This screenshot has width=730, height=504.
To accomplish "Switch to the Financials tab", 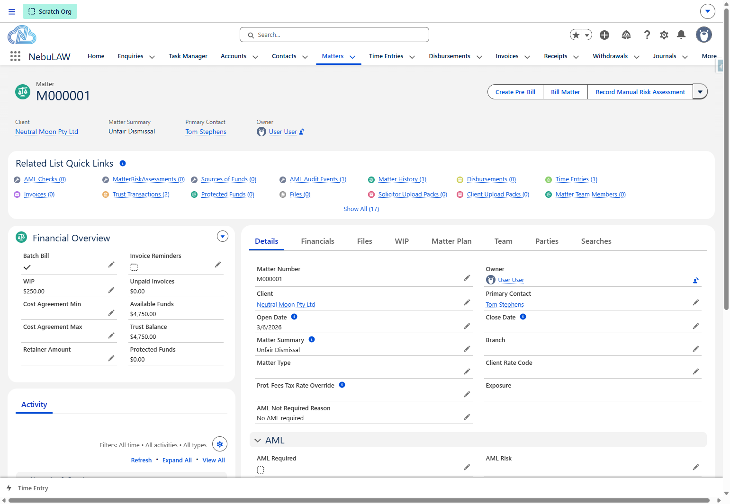I will tap(318, 241).
